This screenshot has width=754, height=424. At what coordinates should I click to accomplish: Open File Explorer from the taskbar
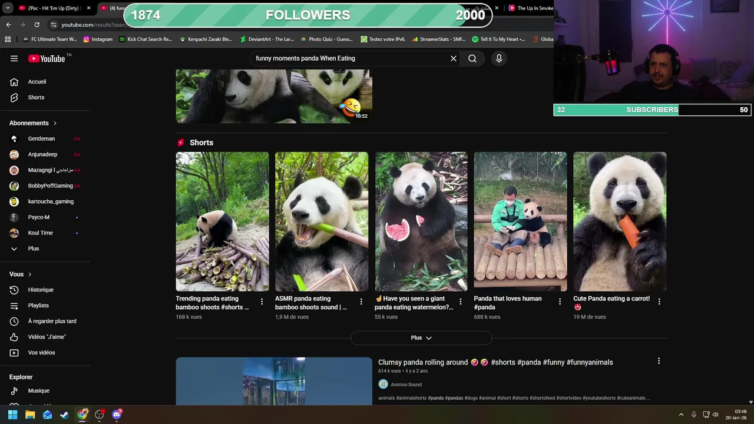(x=30, y=415)
